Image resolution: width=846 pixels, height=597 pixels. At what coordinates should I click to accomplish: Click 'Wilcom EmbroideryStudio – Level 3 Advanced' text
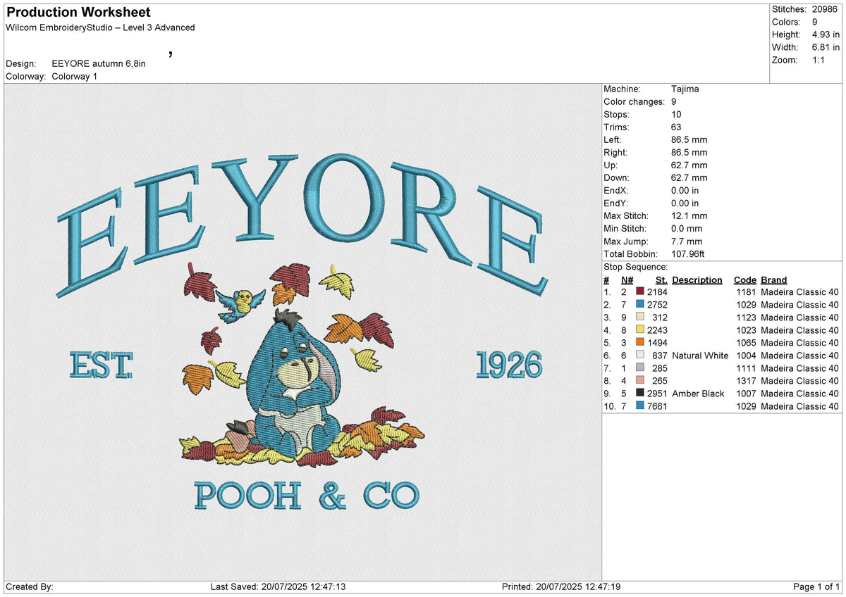click(x=100, y=27)
